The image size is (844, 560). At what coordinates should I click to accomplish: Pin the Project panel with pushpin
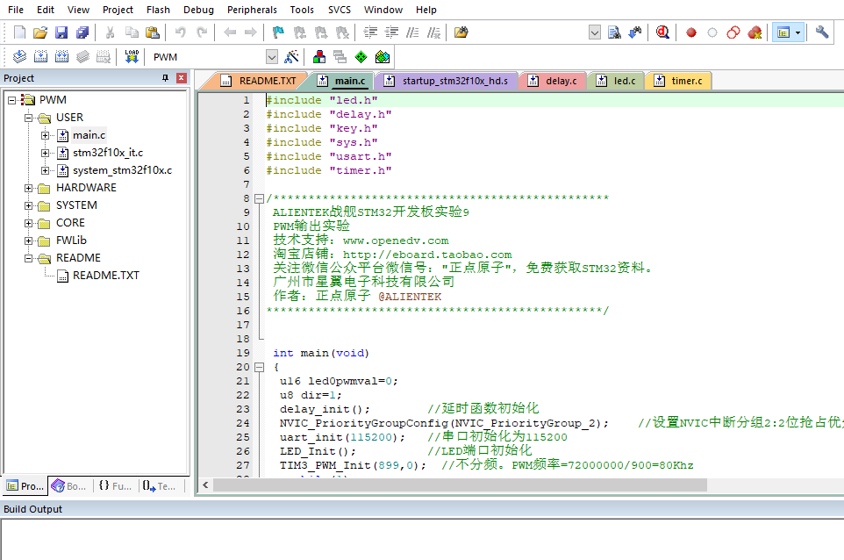(x=165, y=78)
